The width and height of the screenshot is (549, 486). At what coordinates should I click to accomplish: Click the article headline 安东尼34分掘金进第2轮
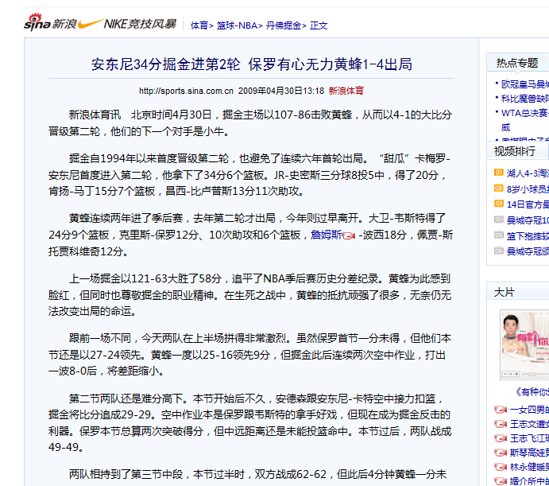pos(165,64)
